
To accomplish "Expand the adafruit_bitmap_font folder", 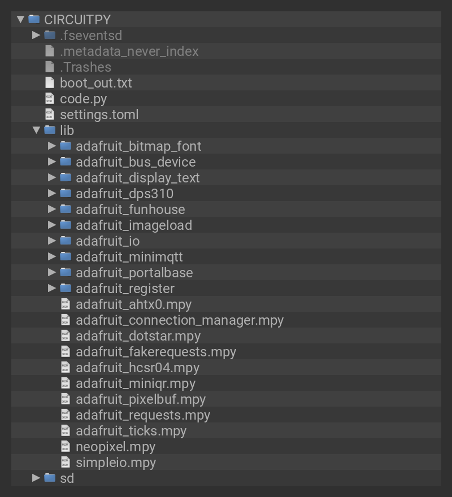I will pyautogui.click(x=53, y=146).
